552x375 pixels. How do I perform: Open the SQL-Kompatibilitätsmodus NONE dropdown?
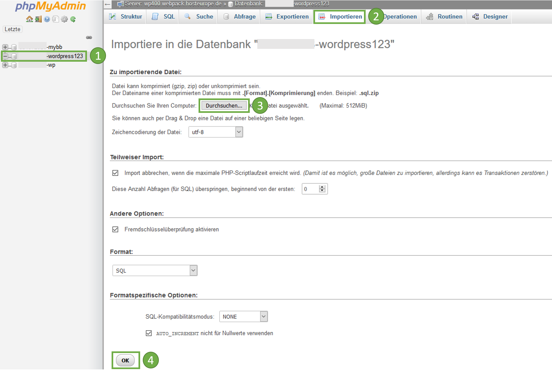click(x=244, y=317)
